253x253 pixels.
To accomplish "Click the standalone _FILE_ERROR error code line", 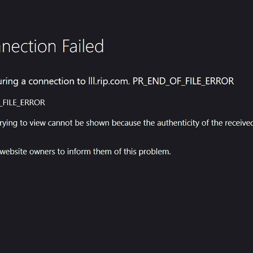I will coord(23,103).
